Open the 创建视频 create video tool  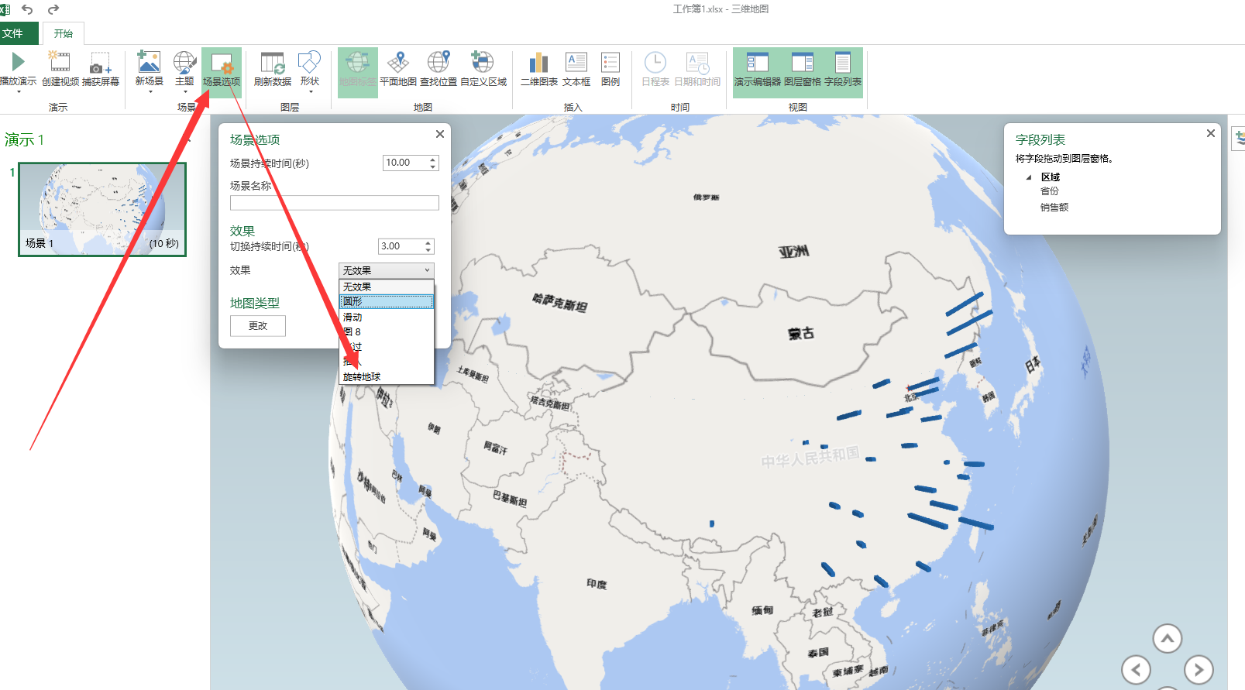tap(60, 62)
